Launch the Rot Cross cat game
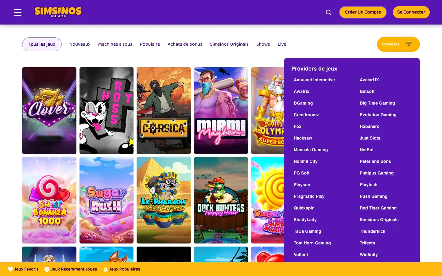 [107, 110]
